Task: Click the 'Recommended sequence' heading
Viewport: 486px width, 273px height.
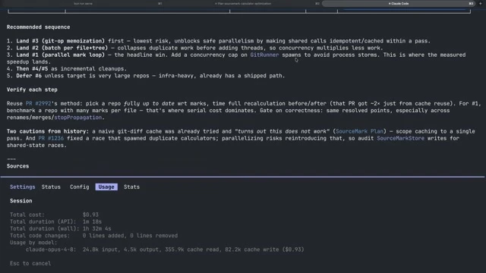Action: click(x=38, y=27)
